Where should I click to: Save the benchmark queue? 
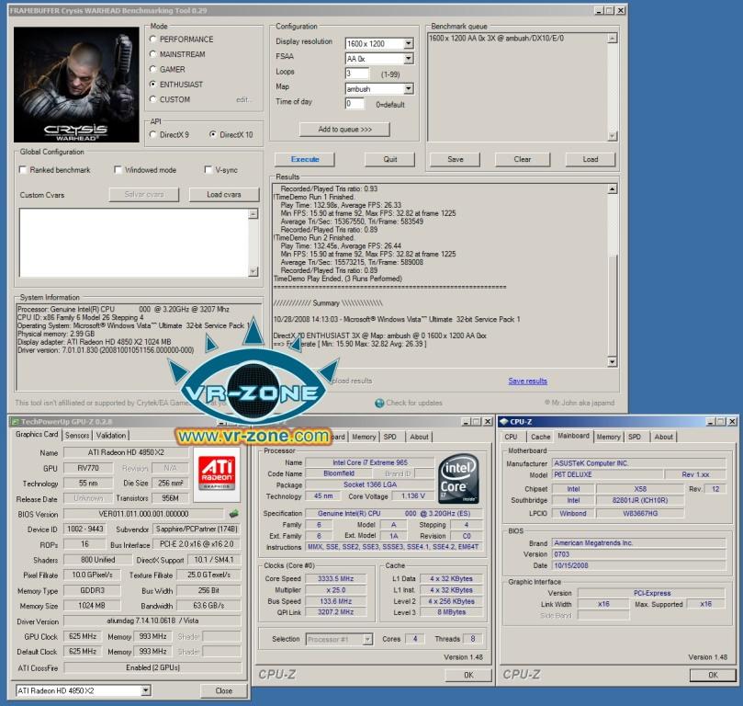[x=456, y=159]
